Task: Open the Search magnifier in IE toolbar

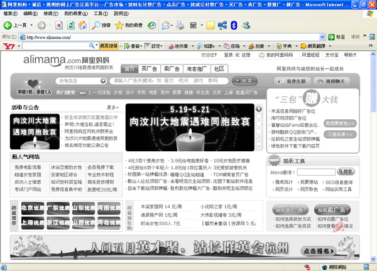Action: point(101,25)
